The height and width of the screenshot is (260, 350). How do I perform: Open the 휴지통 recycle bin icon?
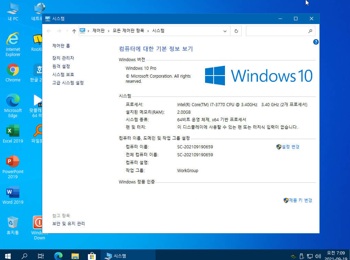coord(13,225)
